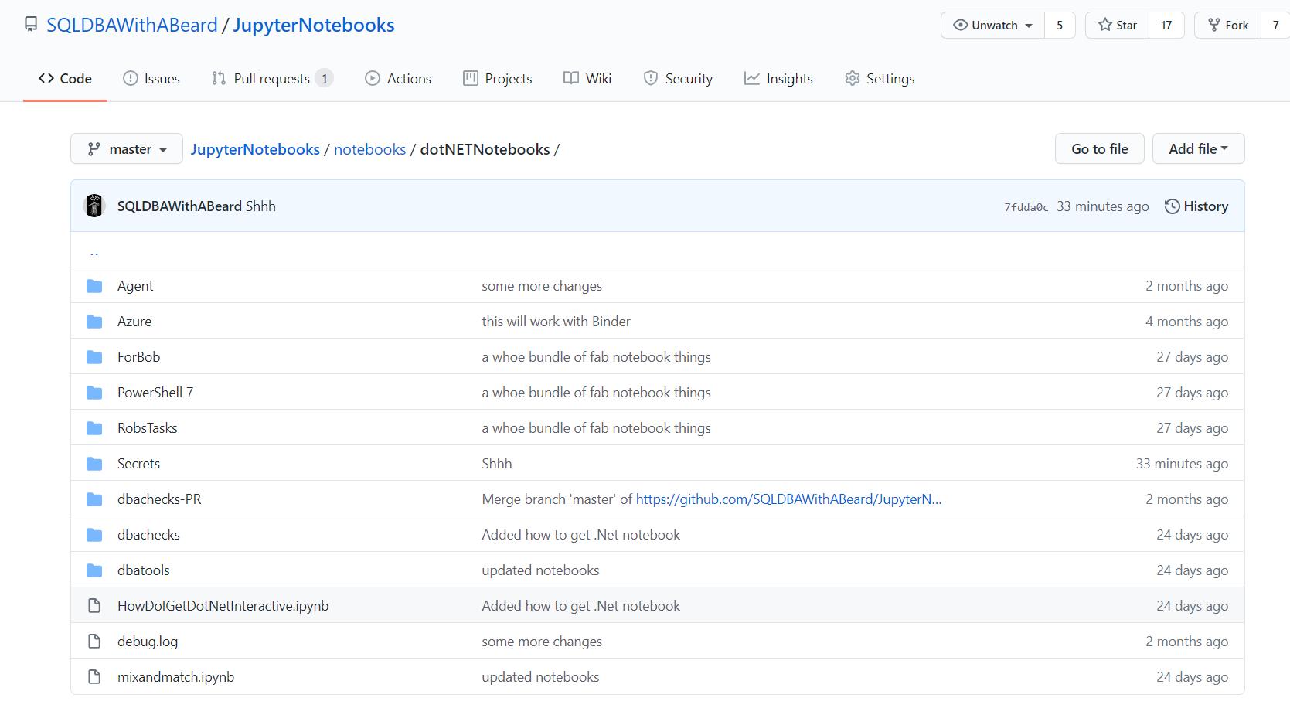The width and height of the screenshot is (1290, 715).
Task: Click the dbatools folder icon
Action: pos(94,570)
